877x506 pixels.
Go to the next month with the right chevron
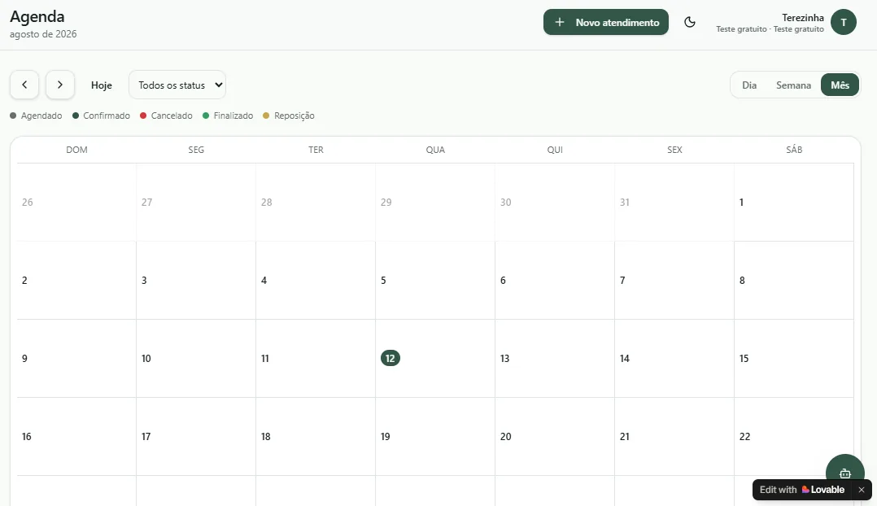click(60, 85)
